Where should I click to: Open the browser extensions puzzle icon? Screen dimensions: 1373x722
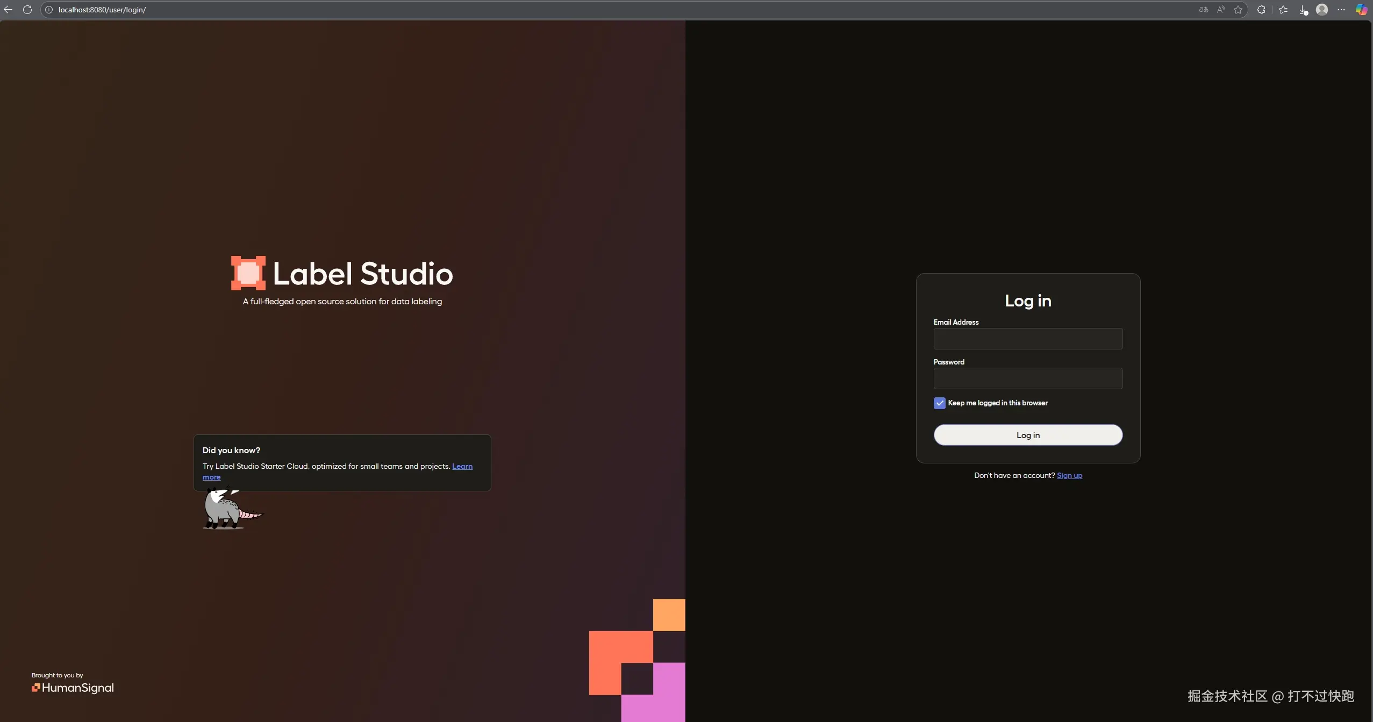pos(1261,10)
